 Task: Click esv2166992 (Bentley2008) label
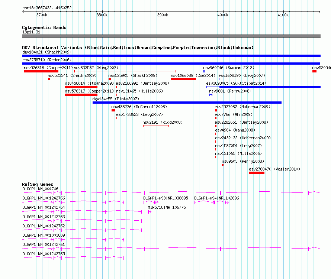pyautogui.click(x=142, y=83)
